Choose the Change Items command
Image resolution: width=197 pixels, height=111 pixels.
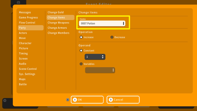pos(60,18)
